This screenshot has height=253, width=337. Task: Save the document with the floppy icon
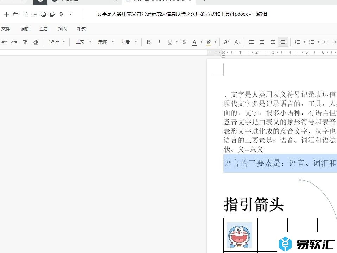coord(25,14)
